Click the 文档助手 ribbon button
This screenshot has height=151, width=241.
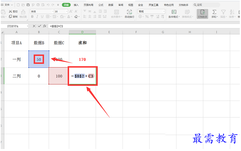pos(202,14)
